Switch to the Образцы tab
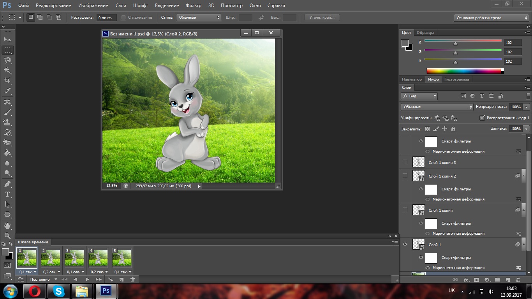 tap(425, 33)
